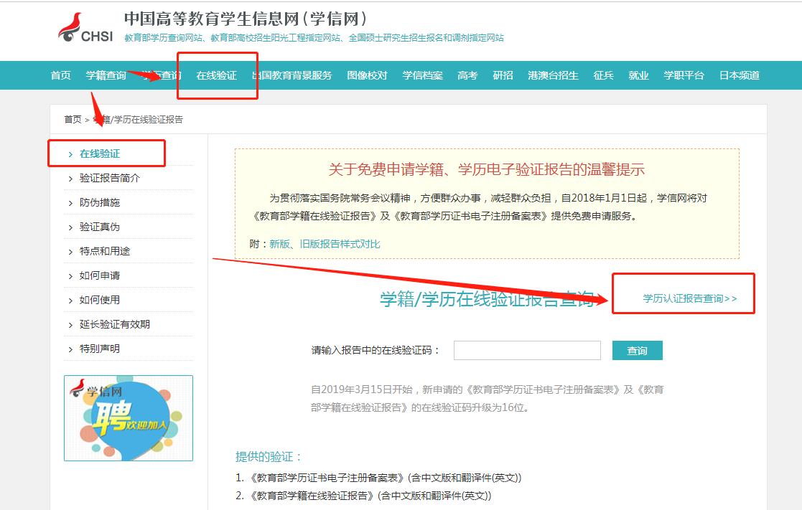Image resolution: width=802 pixels, height=510 pixels.
Task: Switch to the 首页 navigation tab
Action: pos(60,75)
